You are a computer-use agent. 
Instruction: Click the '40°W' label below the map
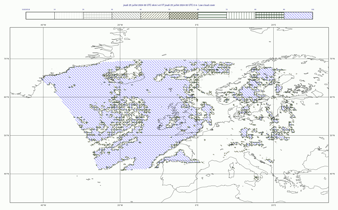pyautogui.click(x=43, y=205)
